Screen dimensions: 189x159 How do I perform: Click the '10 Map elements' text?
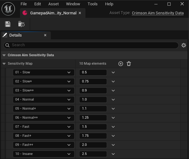[x=93, y=63]
